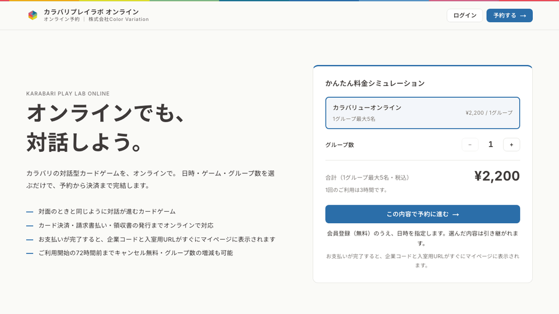Click the KARABARI PLAY LAB ONLINE caption
The width and height of the screenshot is (559, 314).
click(68, 94)
